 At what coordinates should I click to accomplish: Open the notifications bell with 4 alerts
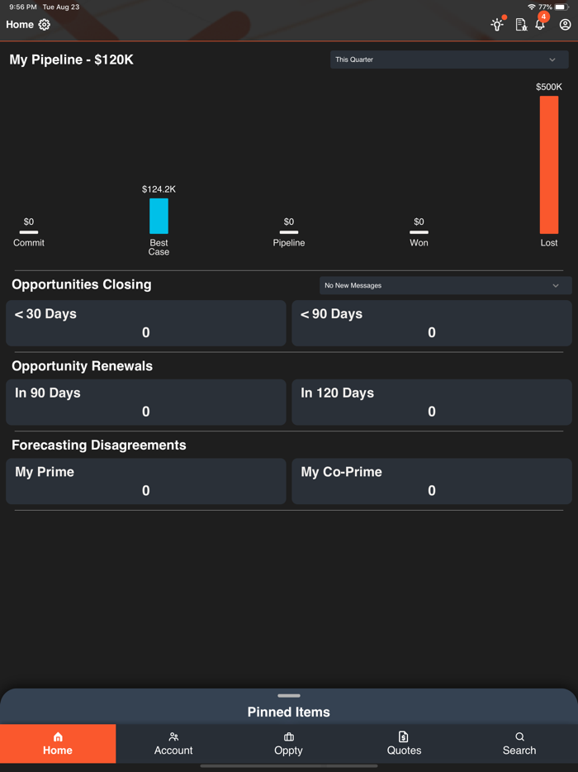[x=540, y=25]
